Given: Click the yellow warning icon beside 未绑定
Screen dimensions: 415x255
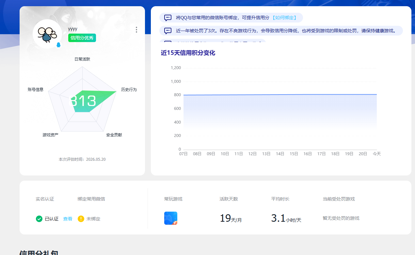Looking at the screenshot, I should (x=81, y=219).
